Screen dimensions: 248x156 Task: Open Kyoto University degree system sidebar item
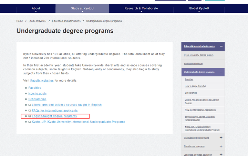[199, 55]
